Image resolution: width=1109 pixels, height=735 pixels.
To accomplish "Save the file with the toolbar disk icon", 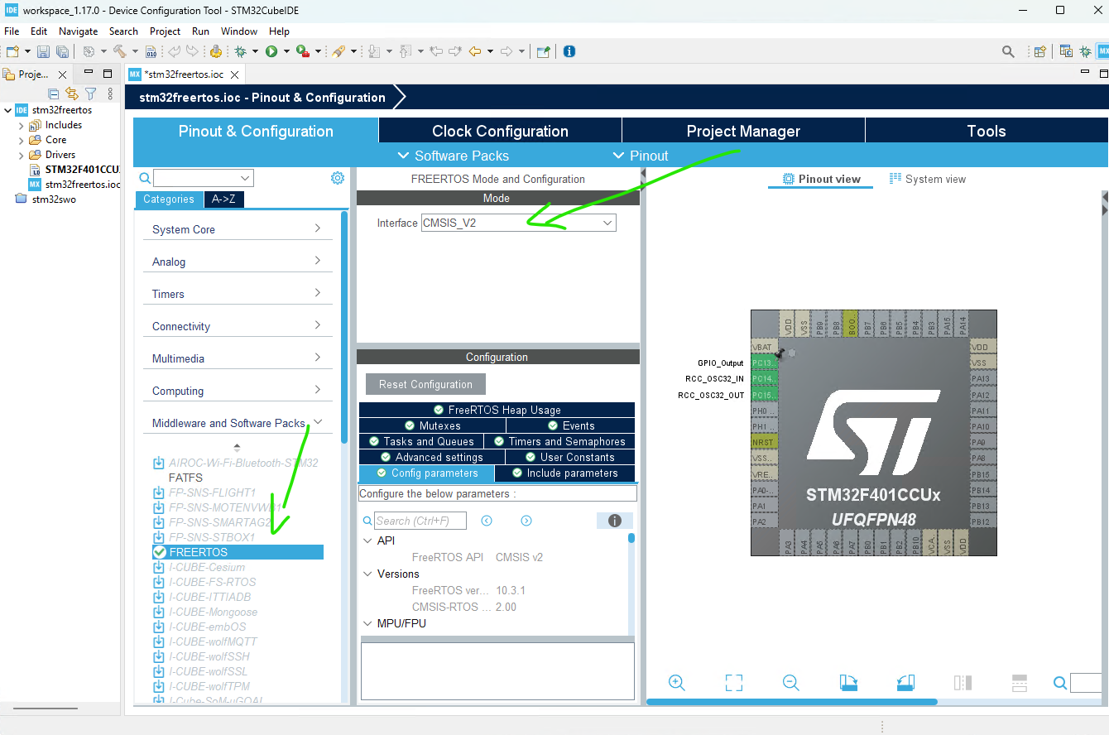I will click(43, 51).
